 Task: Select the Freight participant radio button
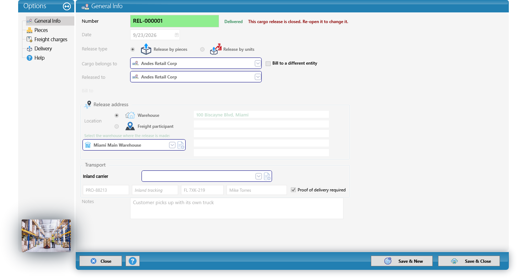click(117, 126)
